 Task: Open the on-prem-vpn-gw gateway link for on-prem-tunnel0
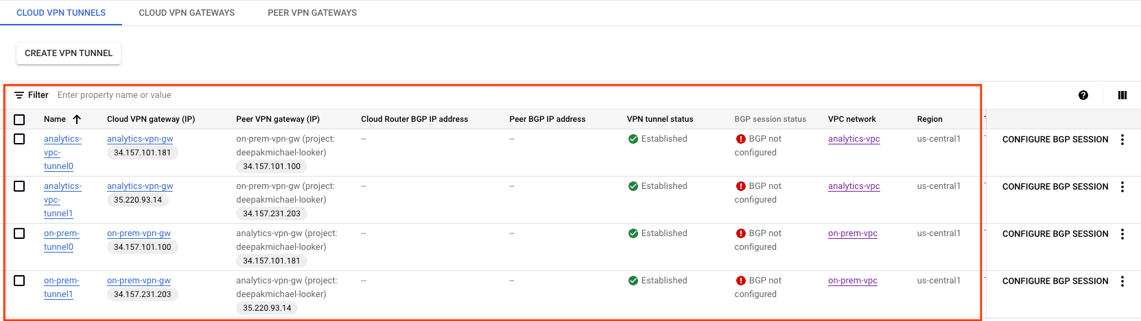click(x=139, y=233)
